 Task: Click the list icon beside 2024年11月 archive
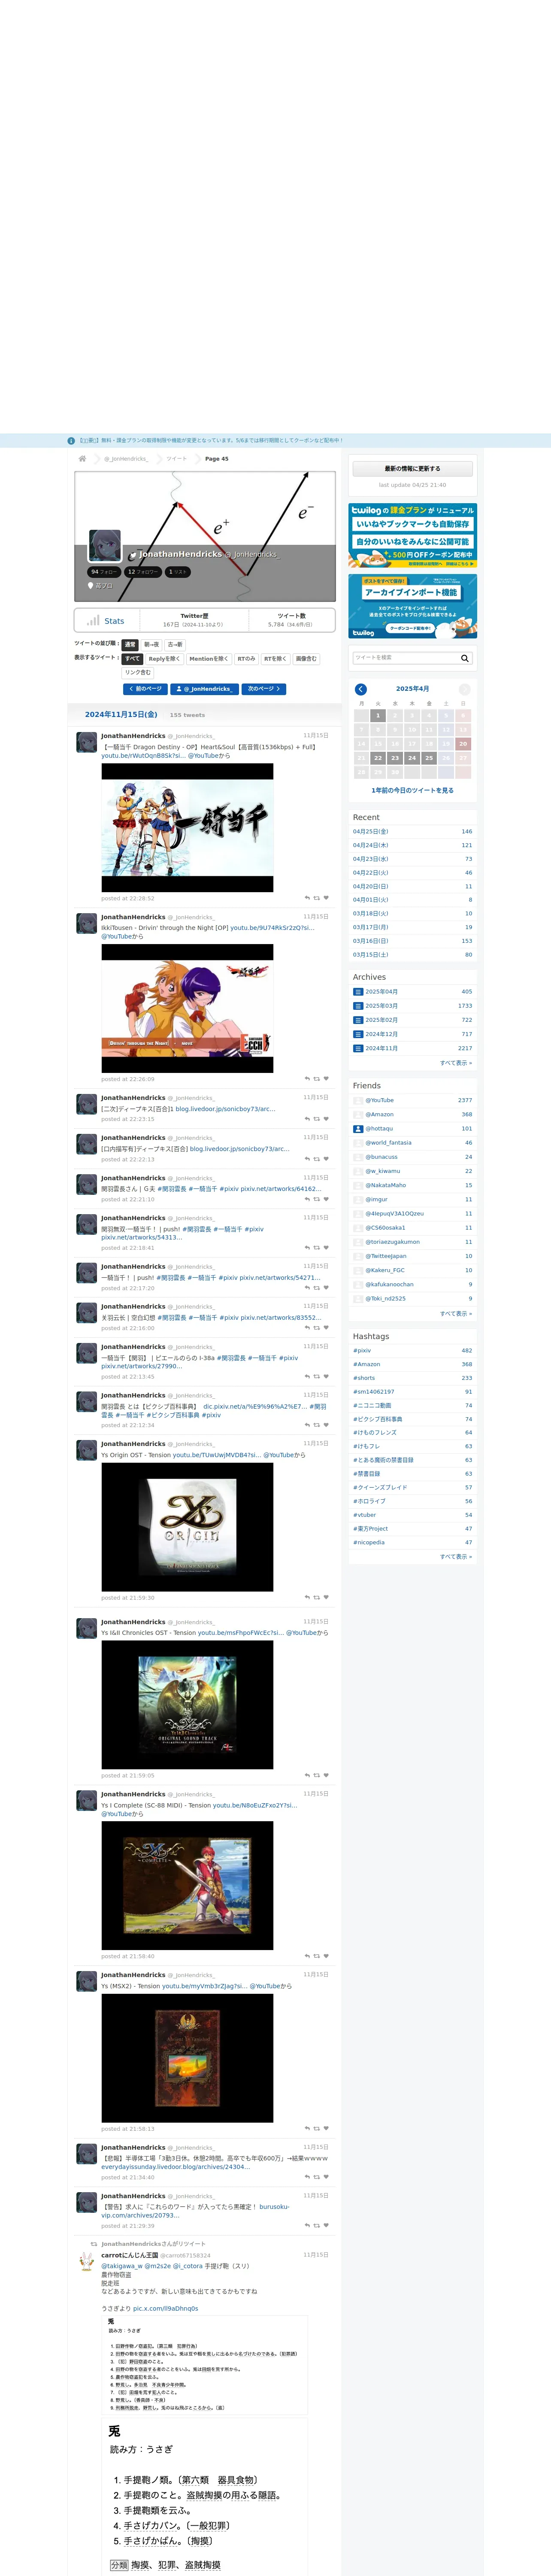(x=358, y=1048)
